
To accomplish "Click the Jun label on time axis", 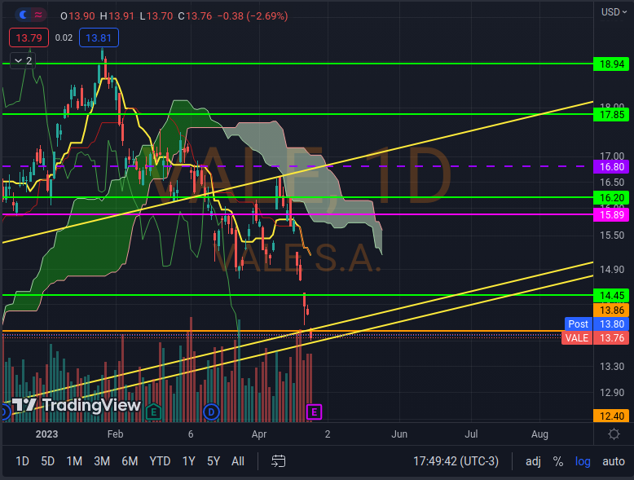I will coord(399,434).
